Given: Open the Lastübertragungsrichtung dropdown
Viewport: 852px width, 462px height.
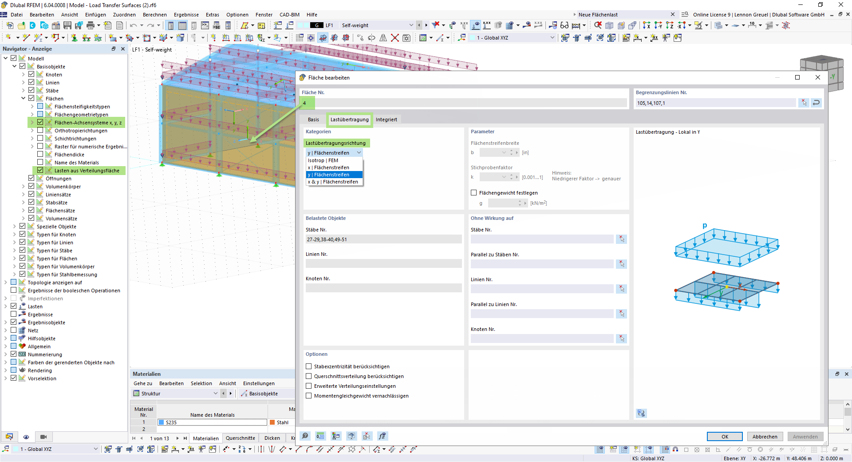Looking at the screenshot, I should point(335,153).
